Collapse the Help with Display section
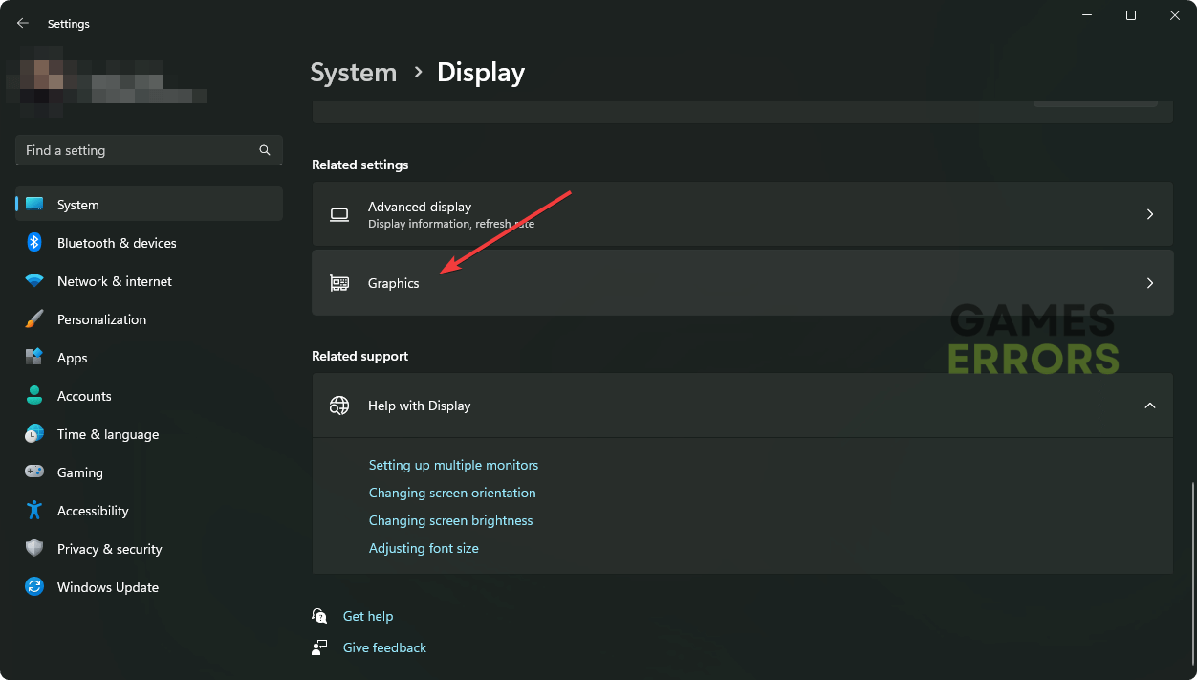 (x=1149, y=406)
